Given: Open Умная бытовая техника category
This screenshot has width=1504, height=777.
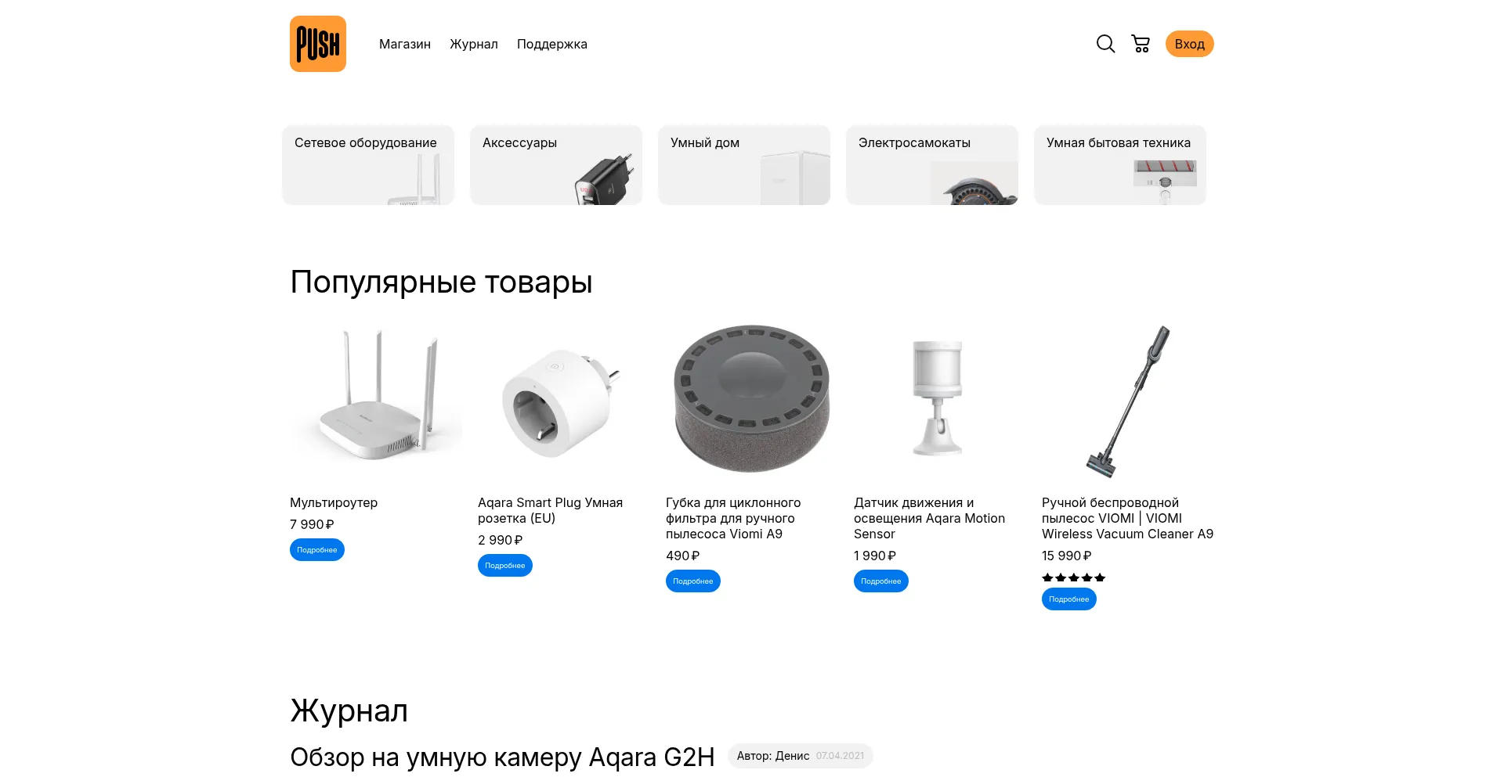Looking at the screenshot, I should coord(1120,165).
